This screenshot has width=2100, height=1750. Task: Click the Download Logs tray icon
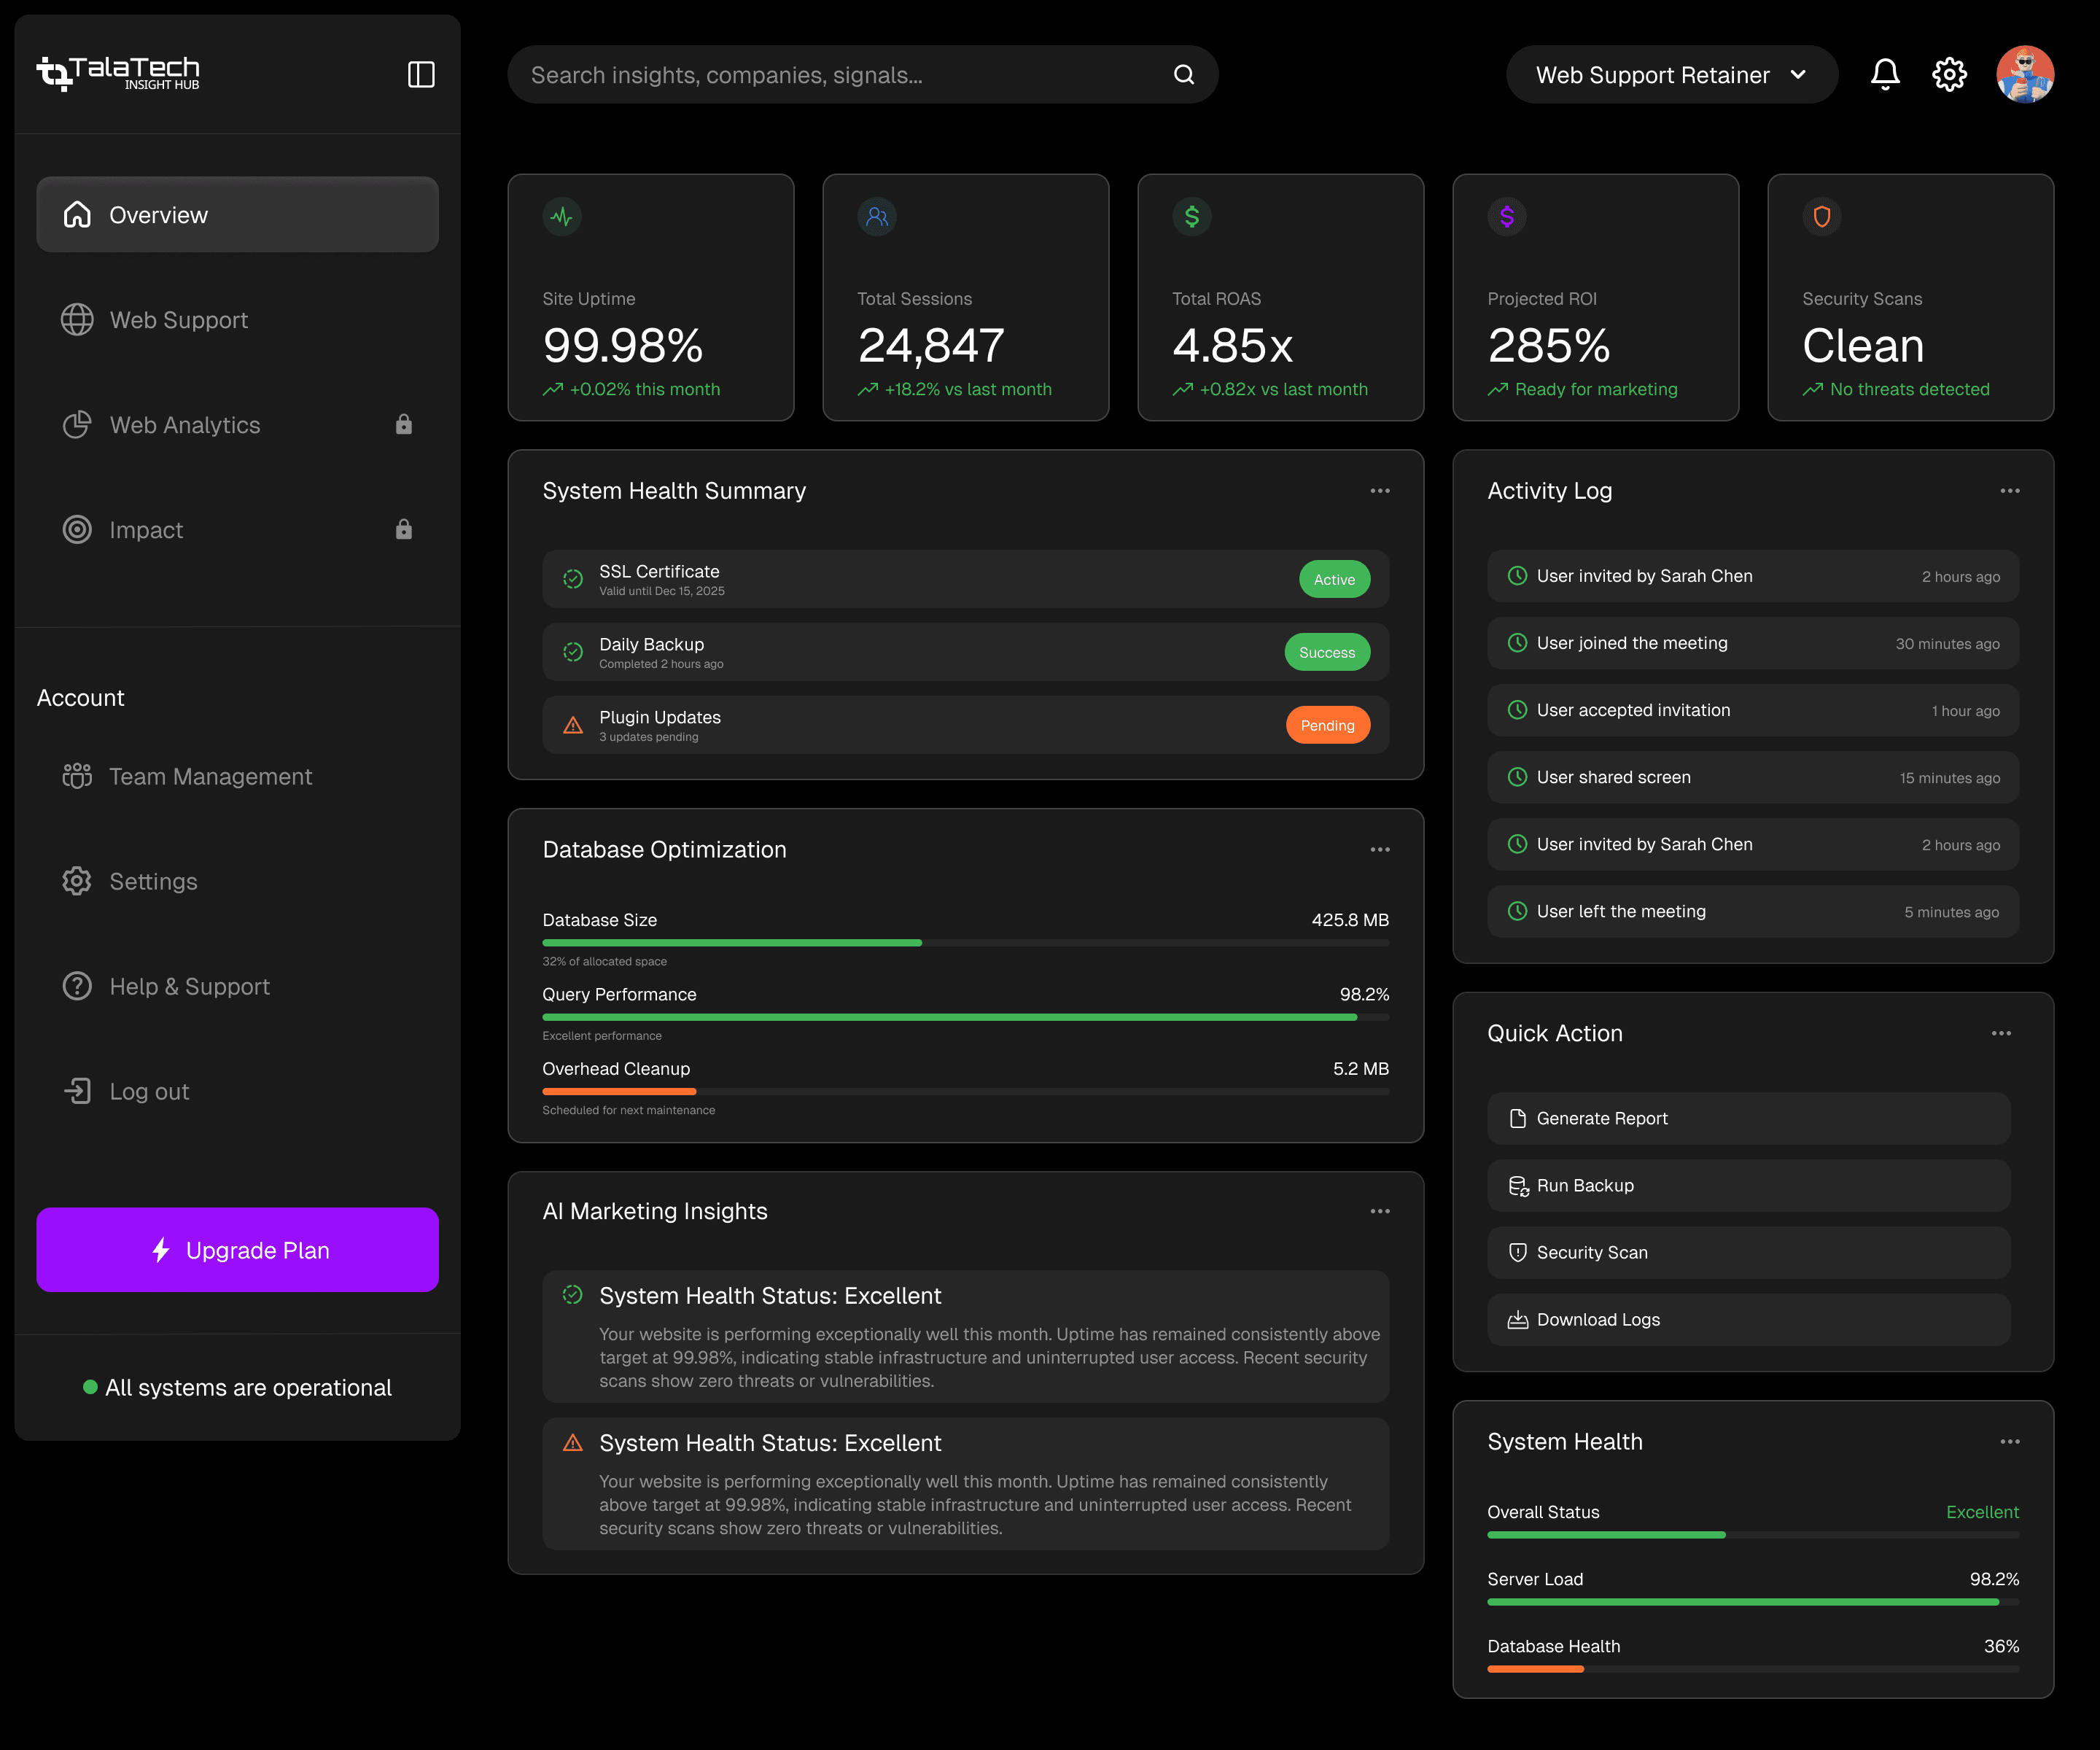(1518, 1320)
